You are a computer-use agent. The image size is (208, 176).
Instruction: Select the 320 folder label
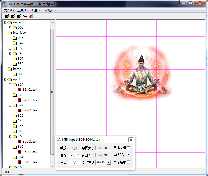[21, 95]
